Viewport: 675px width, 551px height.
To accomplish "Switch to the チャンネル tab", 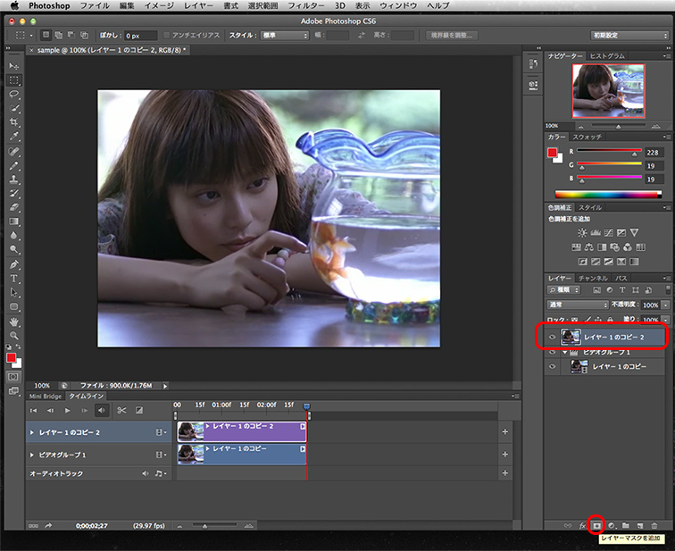I will (593, 278).
